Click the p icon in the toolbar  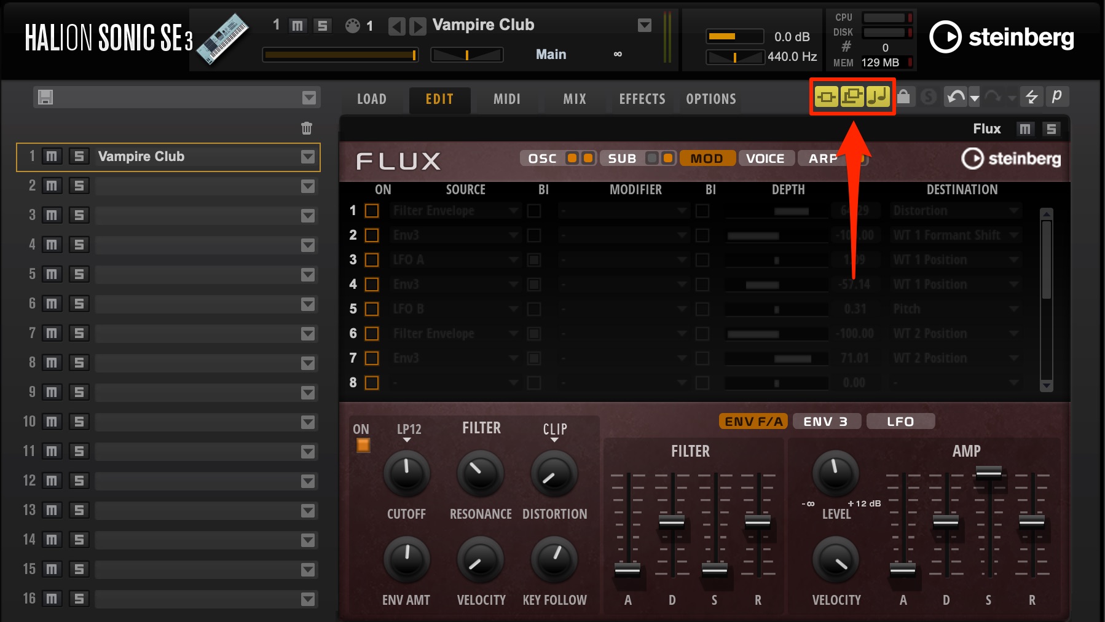tap(1056, 96)
